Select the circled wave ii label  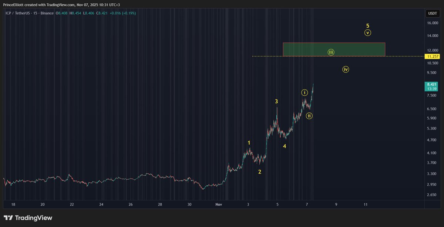(309, 116)
